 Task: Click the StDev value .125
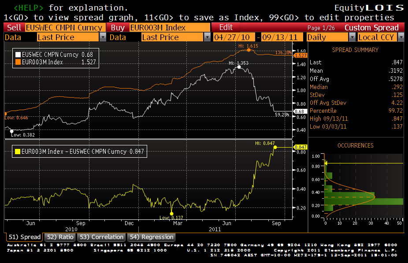point(397,95)
